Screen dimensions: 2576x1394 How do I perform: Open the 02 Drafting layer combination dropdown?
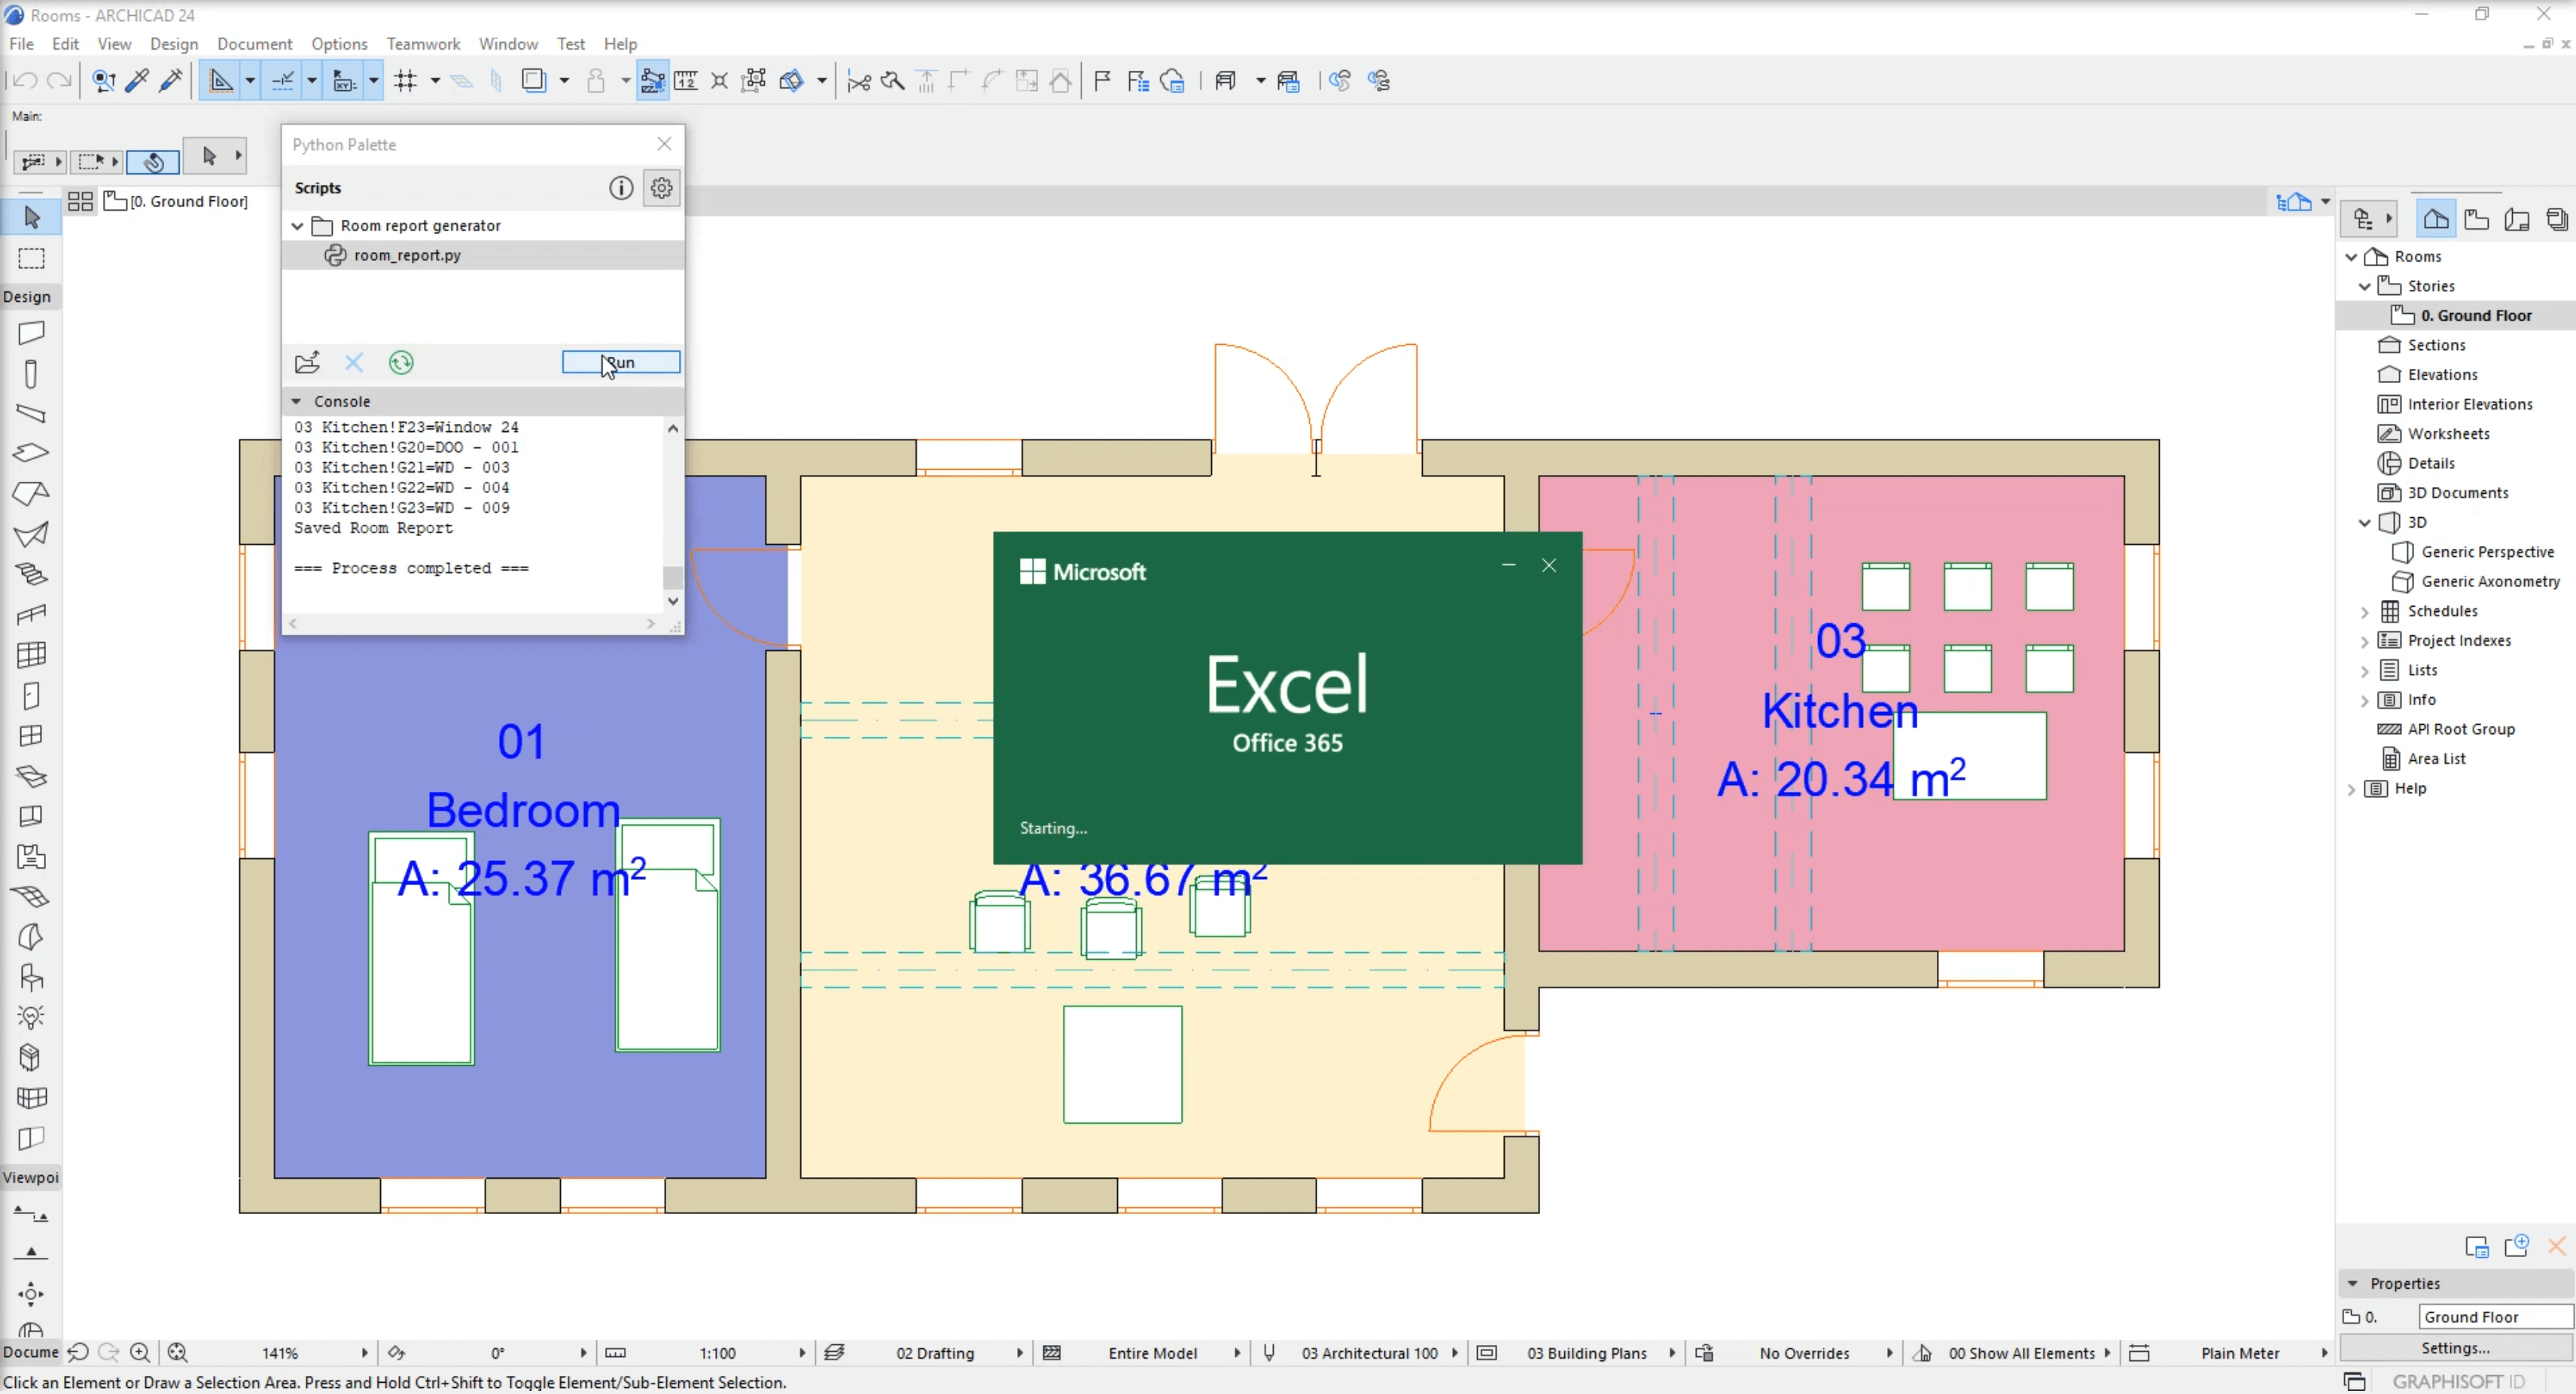click(x=934, y=1353)
